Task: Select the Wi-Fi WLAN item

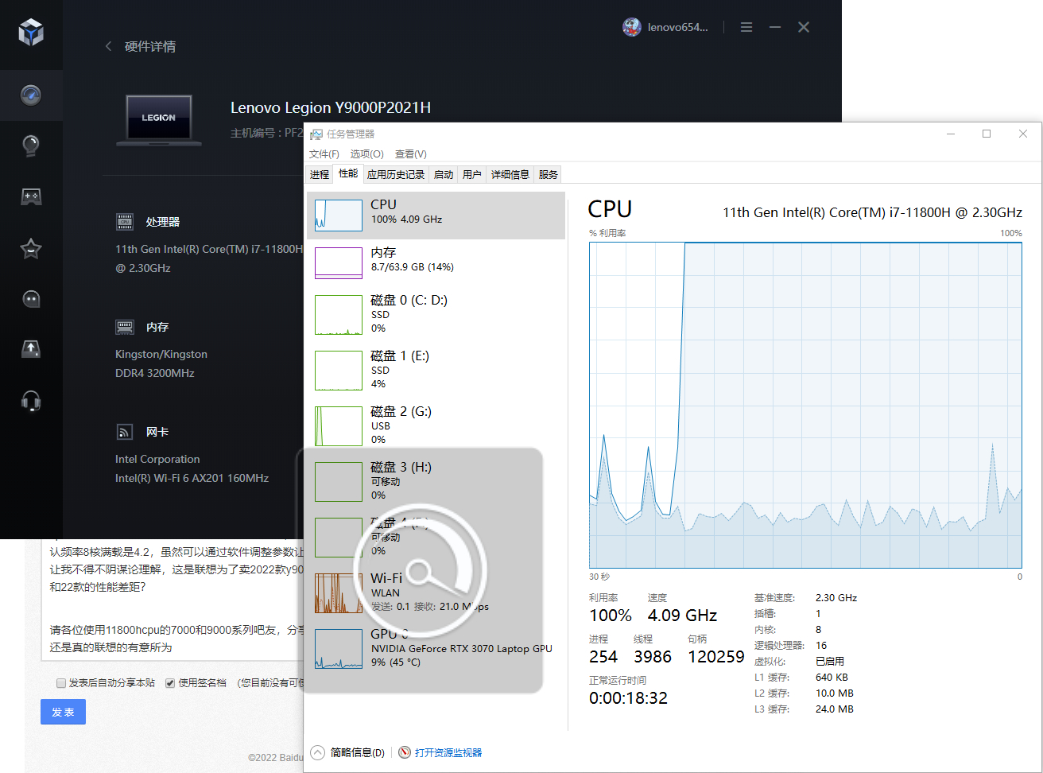Action: (436, 592)
